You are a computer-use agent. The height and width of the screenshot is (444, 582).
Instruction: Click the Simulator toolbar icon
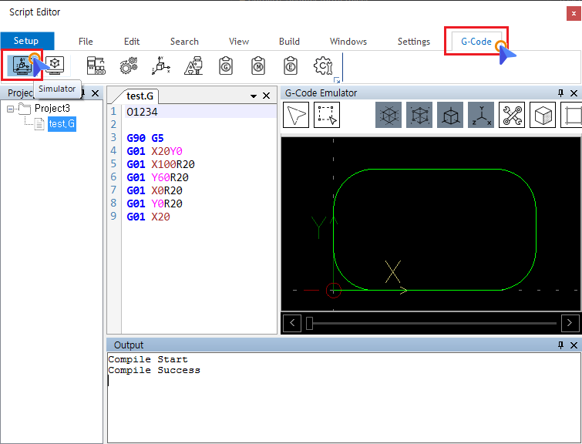(x=22, y=66)
